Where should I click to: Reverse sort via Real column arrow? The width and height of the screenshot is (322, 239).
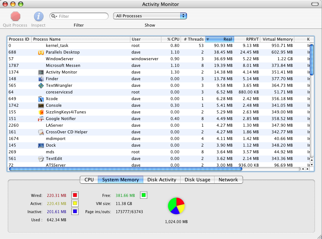[x=208, y=39]
